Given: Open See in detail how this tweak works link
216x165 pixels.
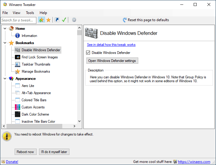Looking at the screenshot, I should 111,45.
